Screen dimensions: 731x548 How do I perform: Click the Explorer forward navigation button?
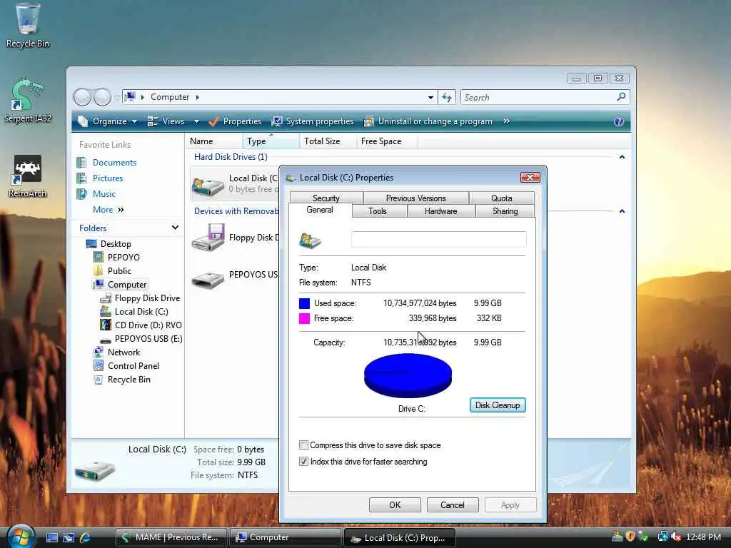[x=102, y=97]
